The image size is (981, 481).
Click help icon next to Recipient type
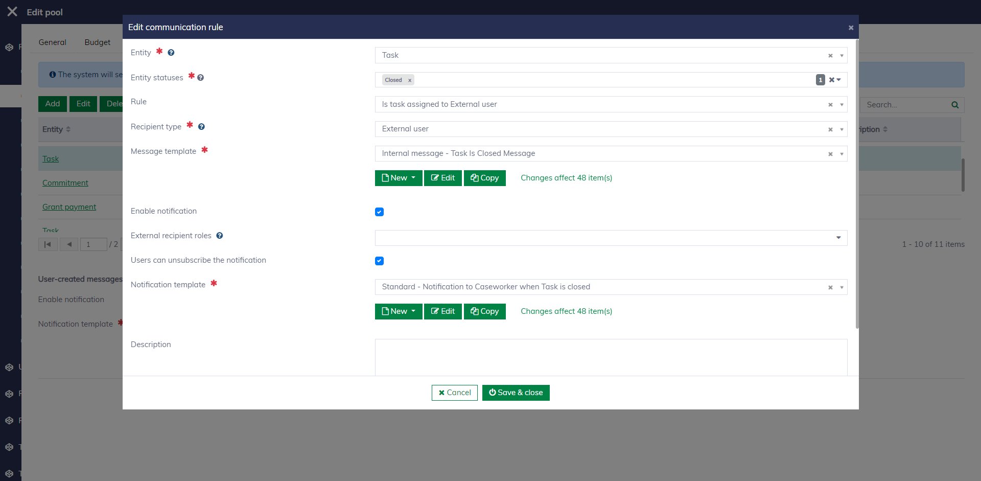point(201,127)
